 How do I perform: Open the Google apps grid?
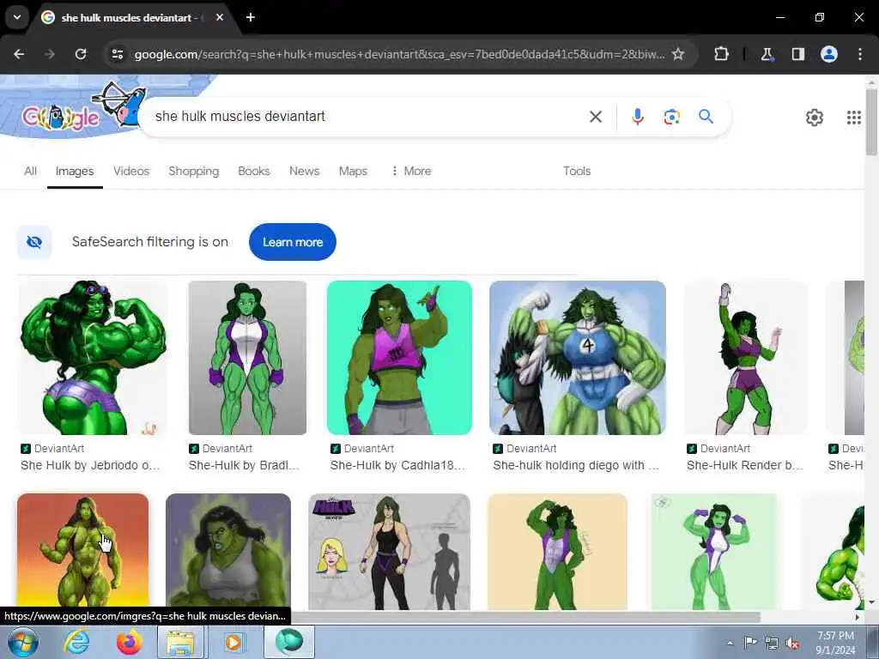[x=854, y=117]
